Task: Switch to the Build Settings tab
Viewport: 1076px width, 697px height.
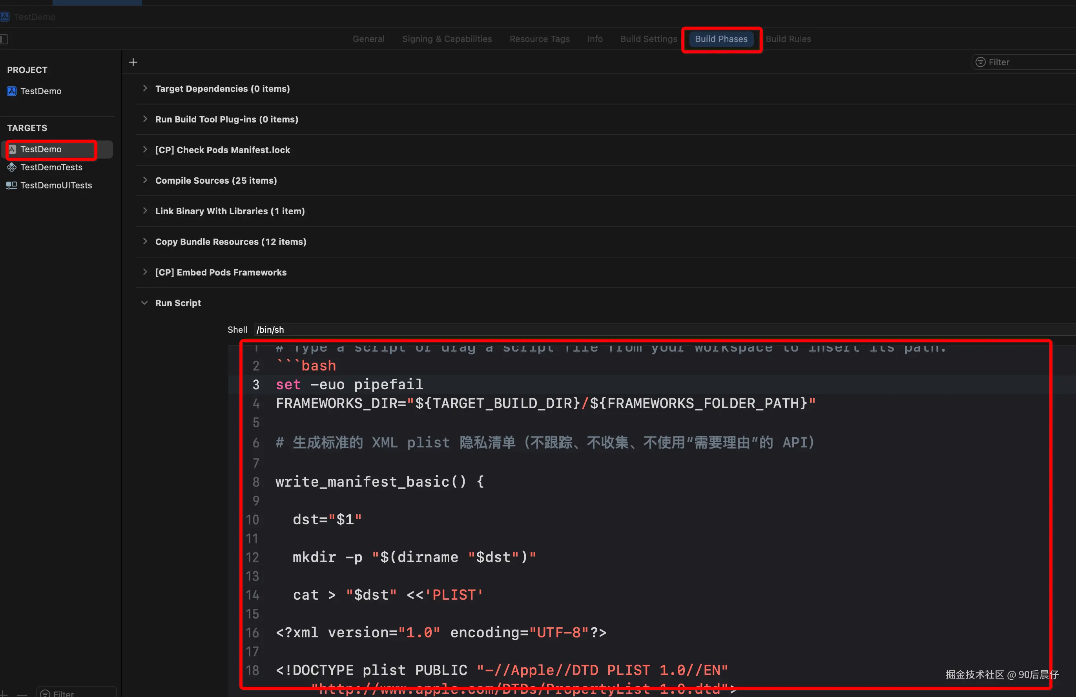Action: (648, 39)
